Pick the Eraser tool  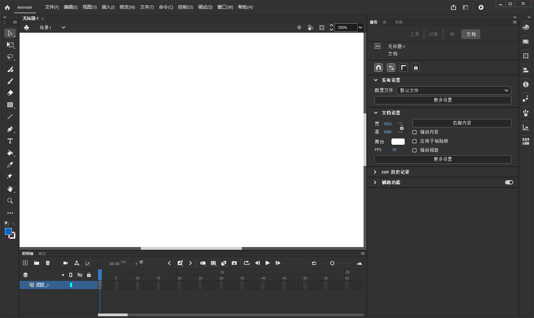pyautogui.click(x=10, y=93)
